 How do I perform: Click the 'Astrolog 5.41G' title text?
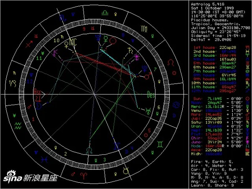[x=207, y=4]
